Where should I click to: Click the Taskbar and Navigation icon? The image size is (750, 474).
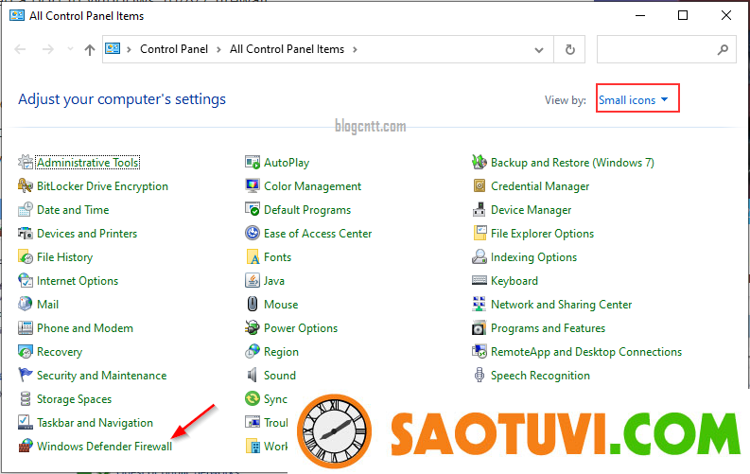26,422
